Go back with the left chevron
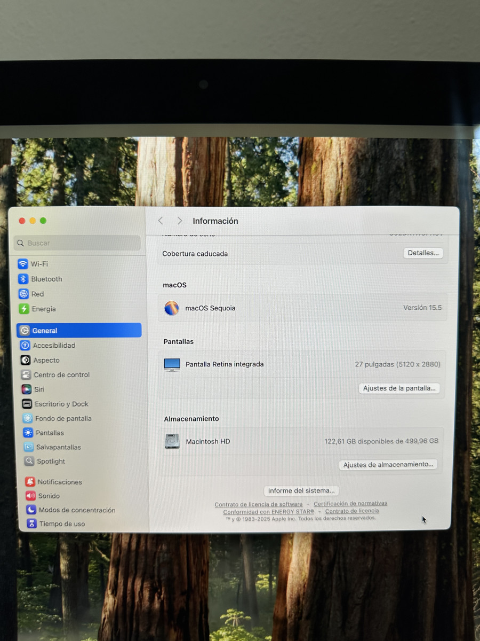Image resolution: width=480 pixels, height=641 pixels. (161, 221)
